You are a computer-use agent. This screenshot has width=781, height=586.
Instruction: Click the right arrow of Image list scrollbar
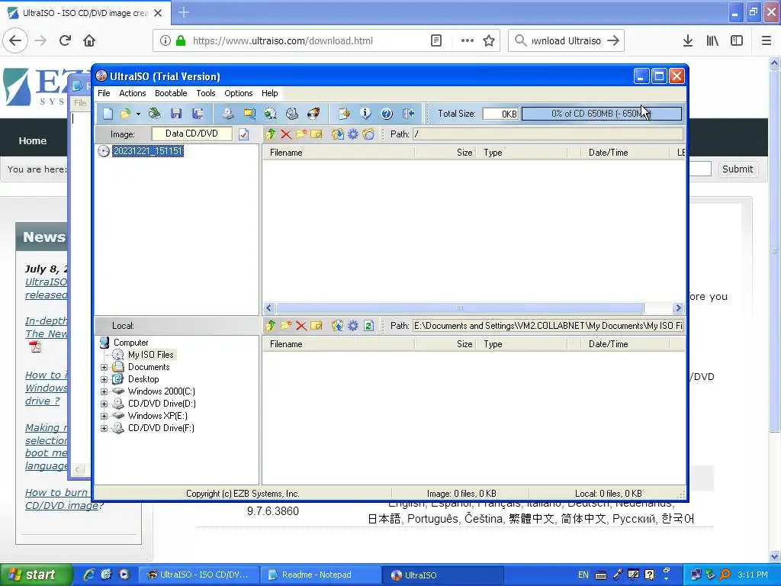678,308
